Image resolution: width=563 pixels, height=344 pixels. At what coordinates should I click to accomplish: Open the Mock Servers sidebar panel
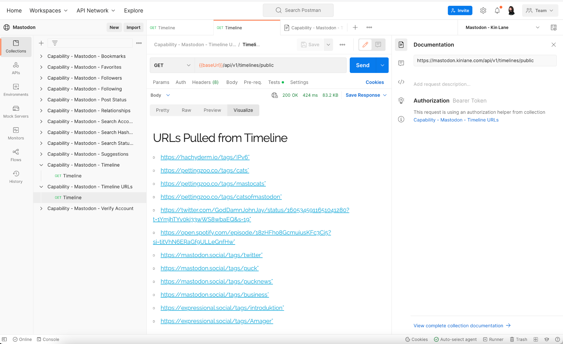16,112
